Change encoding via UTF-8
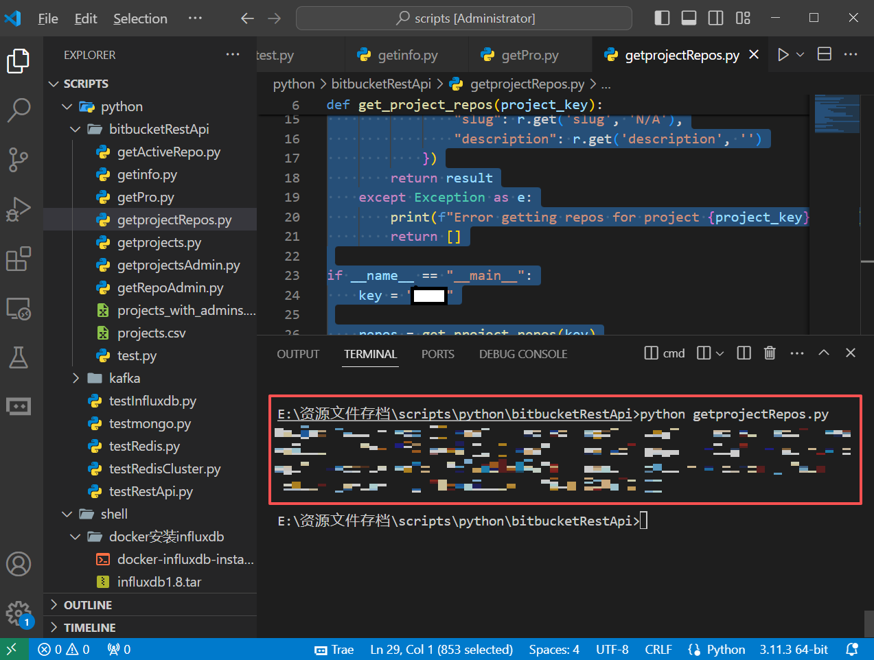874x660 pixels. 612,649
